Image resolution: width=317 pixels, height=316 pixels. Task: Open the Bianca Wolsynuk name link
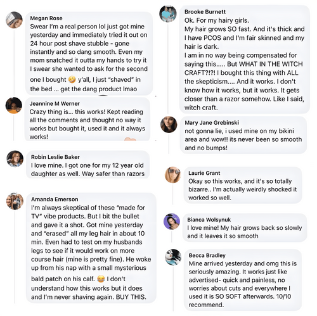[209, 220]
